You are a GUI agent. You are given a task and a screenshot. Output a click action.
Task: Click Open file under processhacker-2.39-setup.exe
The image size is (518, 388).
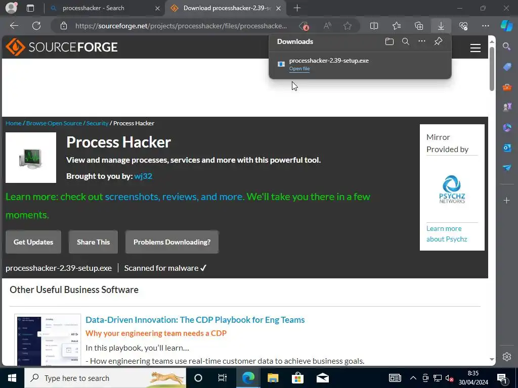pyautogui.click(x=299, y=69)
